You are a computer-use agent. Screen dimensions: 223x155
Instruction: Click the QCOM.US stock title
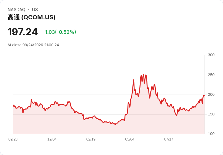[x=32, y=17]
